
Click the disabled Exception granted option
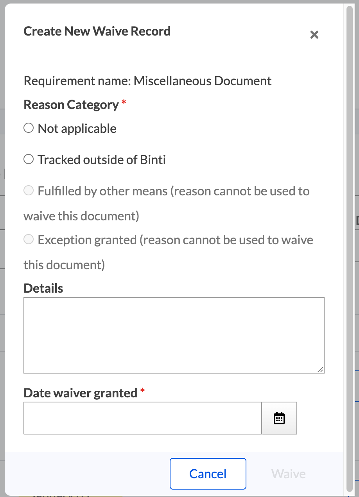point(28,239)
